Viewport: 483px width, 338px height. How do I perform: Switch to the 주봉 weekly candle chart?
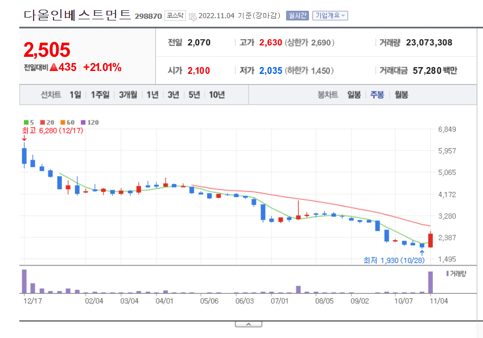pos(377,95)
